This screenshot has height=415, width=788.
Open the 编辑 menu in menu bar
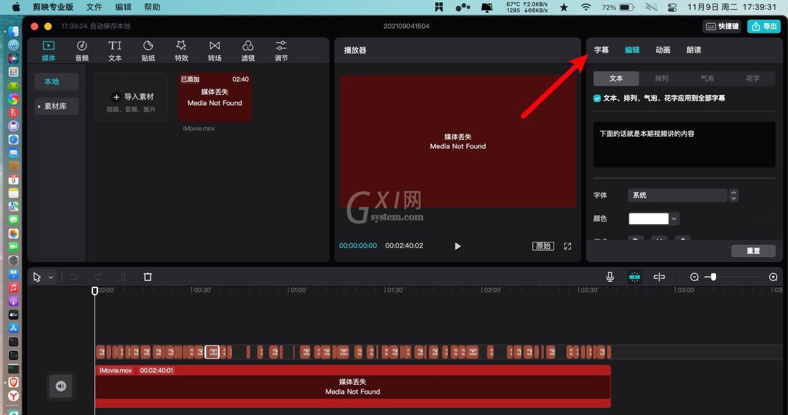click(x=123, y=7)
